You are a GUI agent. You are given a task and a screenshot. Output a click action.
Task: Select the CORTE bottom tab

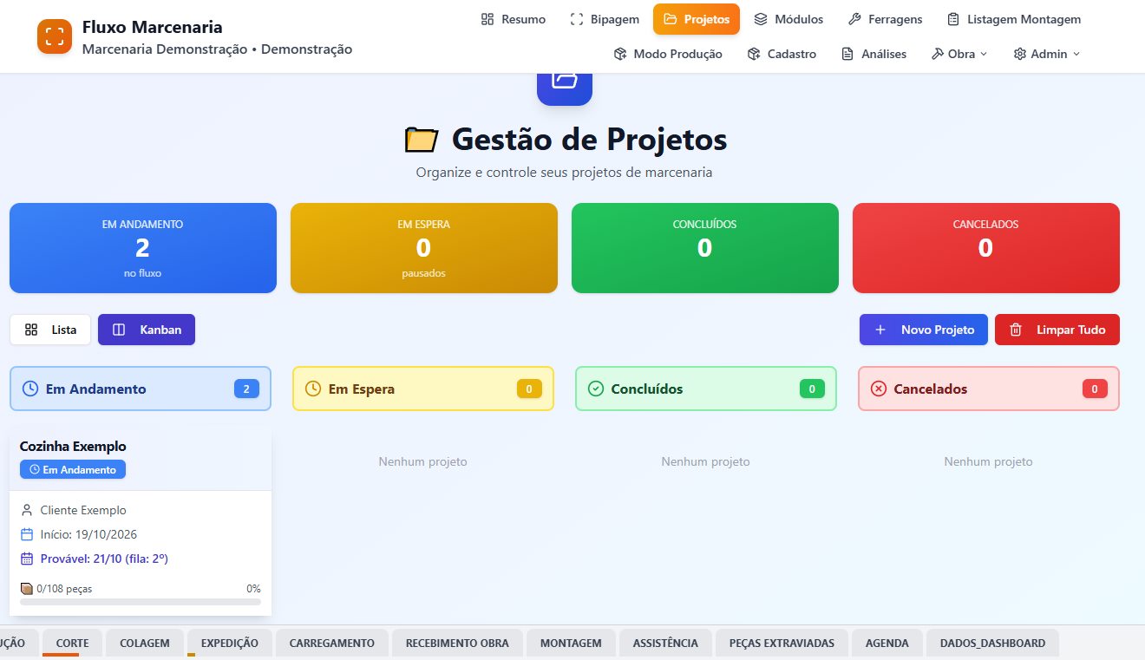(72, 643)
